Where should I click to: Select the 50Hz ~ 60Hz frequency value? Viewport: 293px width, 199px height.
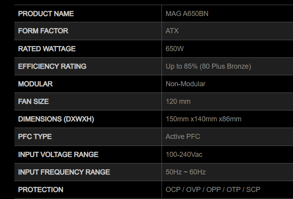tap(186, 172)
